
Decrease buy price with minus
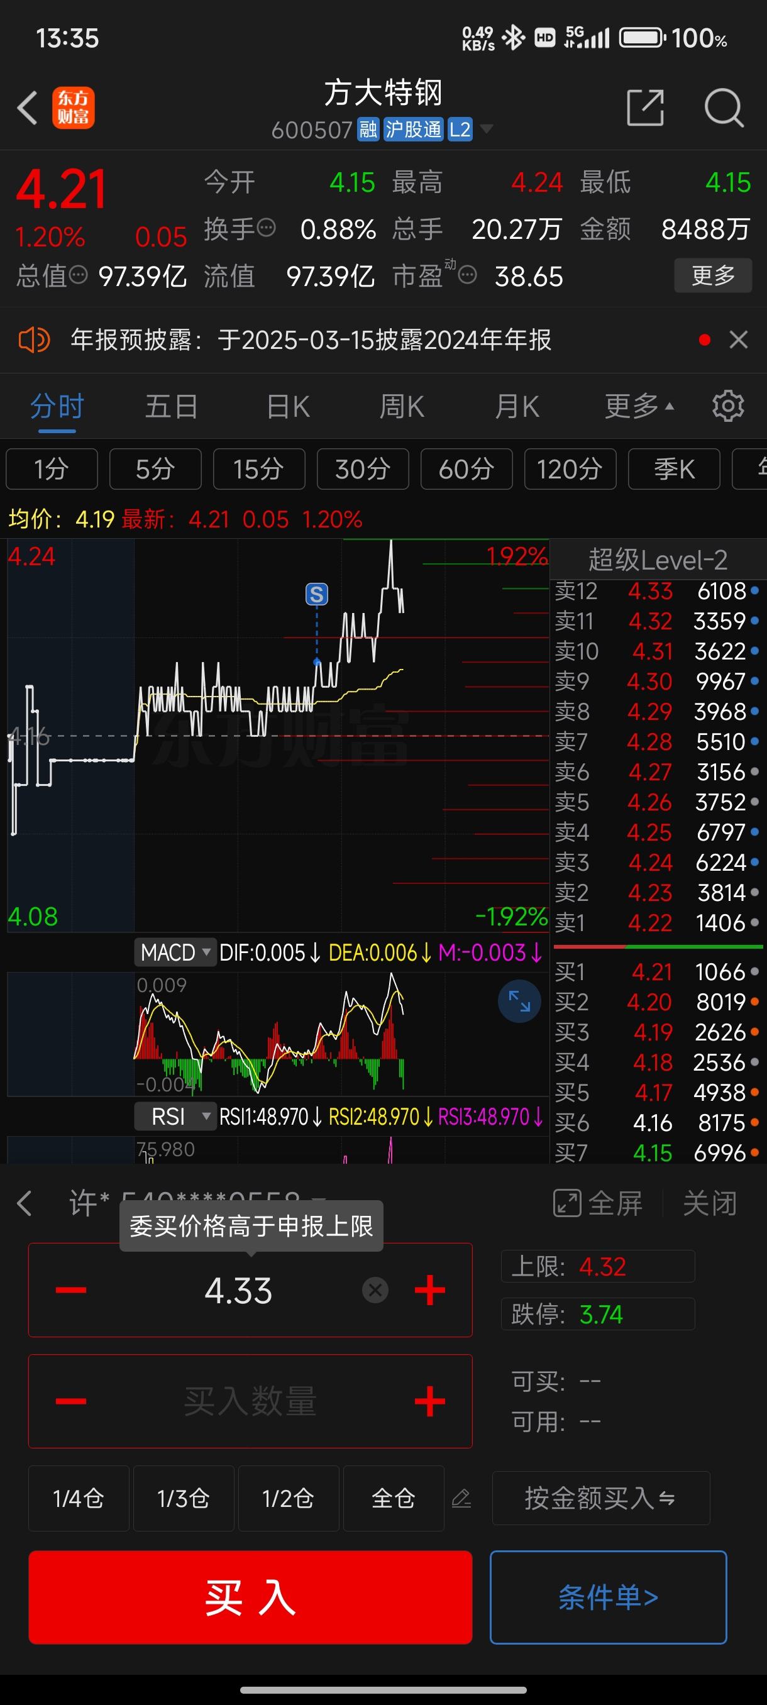point(71,1289)
